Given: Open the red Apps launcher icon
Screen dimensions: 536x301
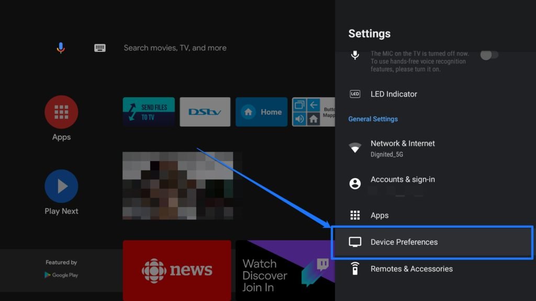Looking at the screenshot, I should [61, 112].
